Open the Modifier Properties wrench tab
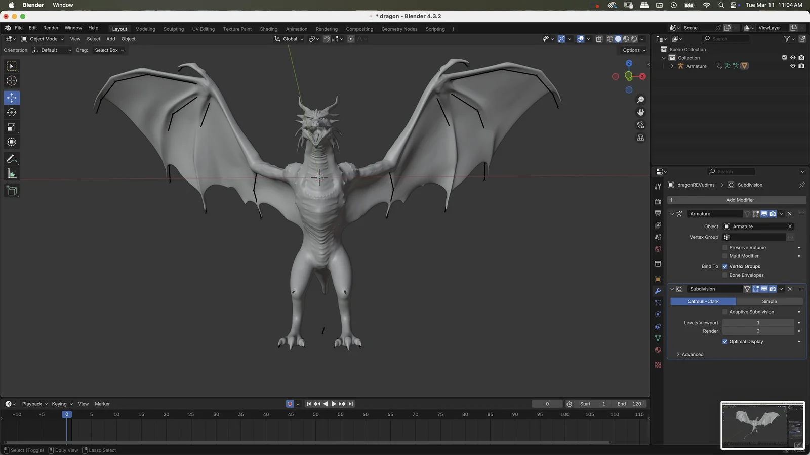 [658, 291]
